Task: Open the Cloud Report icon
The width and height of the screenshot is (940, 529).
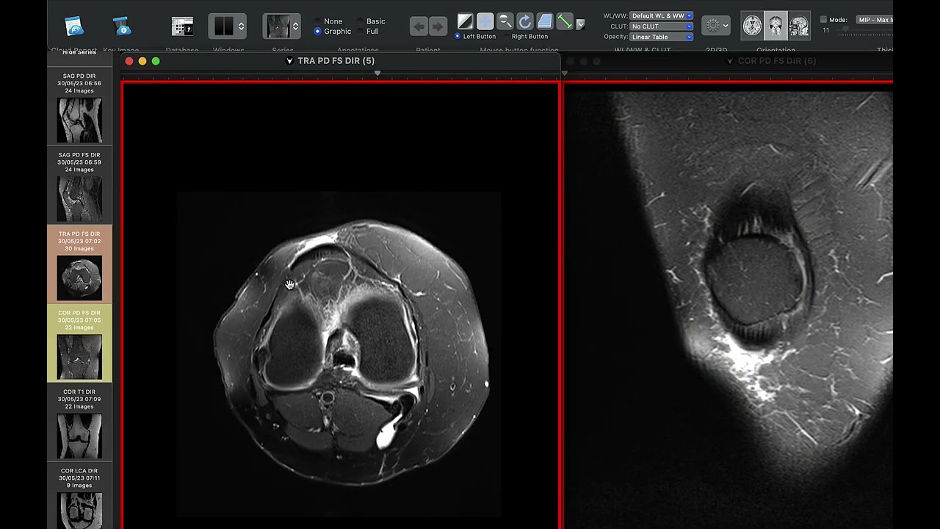Action: 74,26
